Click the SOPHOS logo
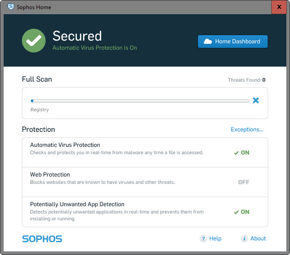 click(x=42, y=239)
